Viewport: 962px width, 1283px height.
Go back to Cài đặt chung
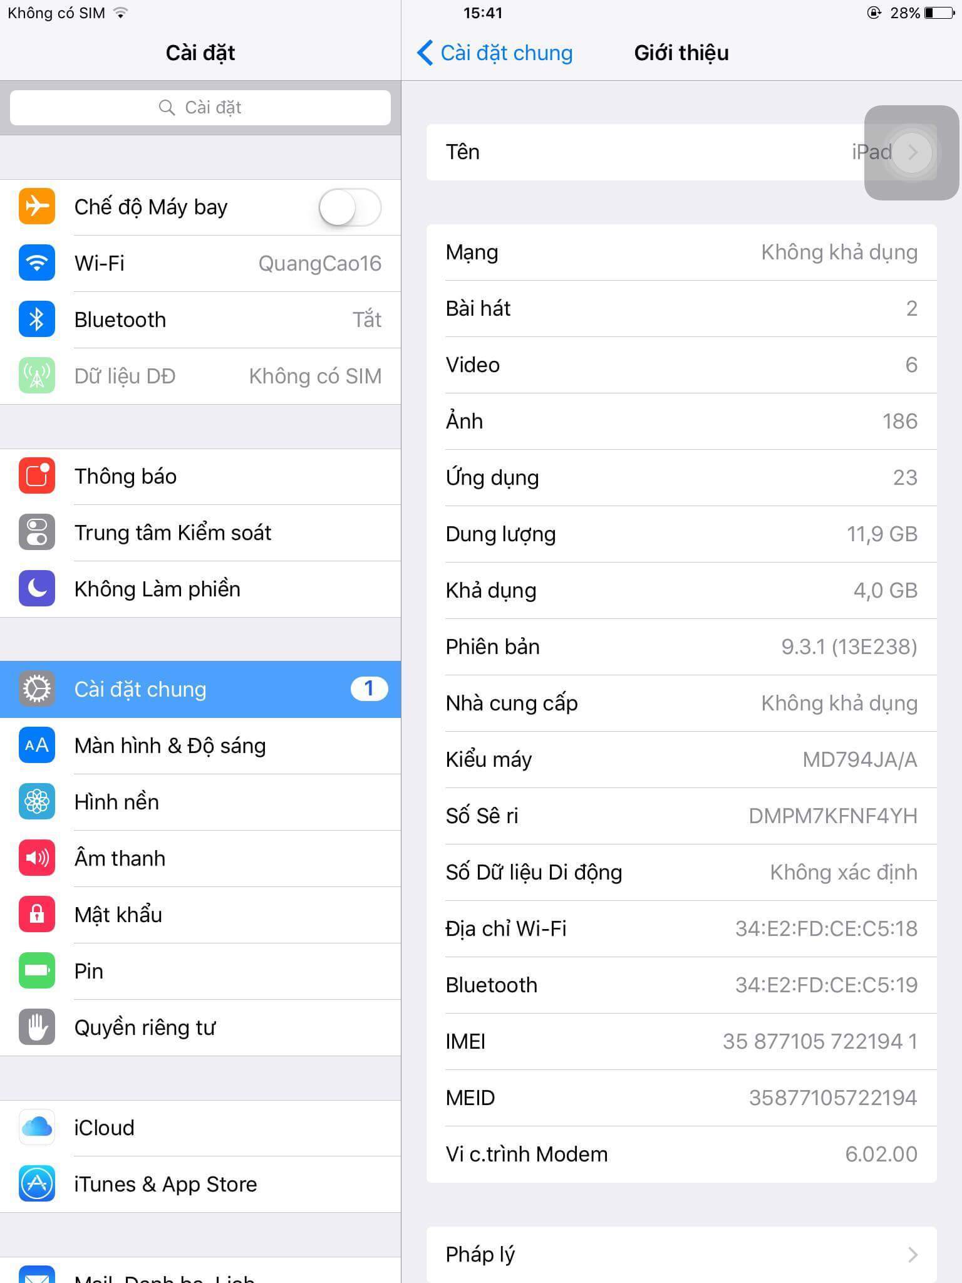(495, 53)
